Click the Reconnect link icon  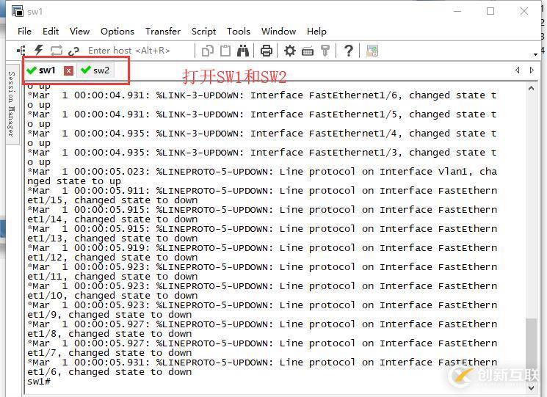point(73,51)
